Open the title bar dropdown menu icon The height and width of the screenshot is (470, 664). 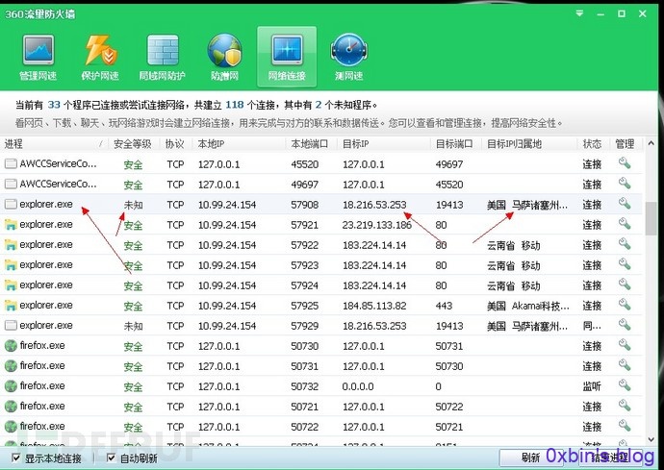[579, 13]
